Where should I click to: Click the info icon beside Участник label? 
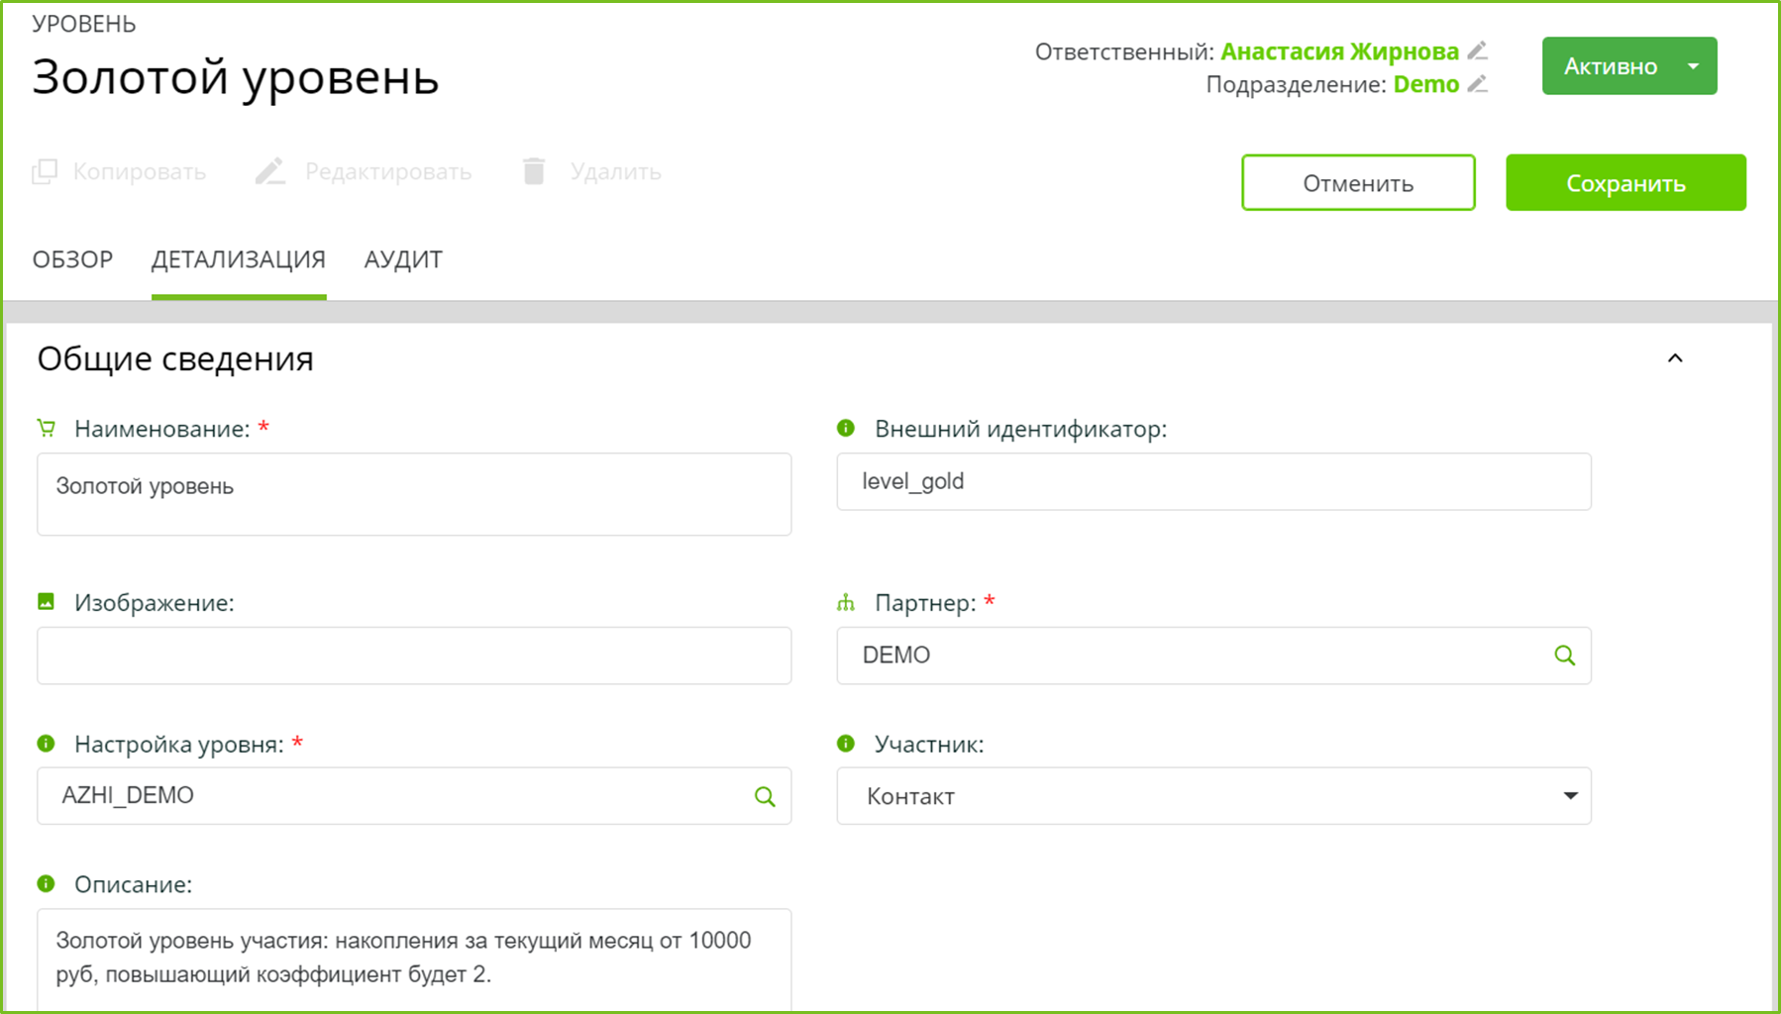[x=846, y=744]
